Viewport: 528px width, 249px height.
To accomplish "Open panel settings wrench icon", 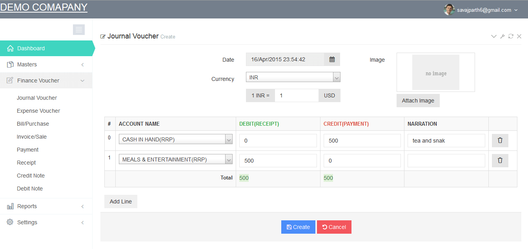I will tap(503, 37).
